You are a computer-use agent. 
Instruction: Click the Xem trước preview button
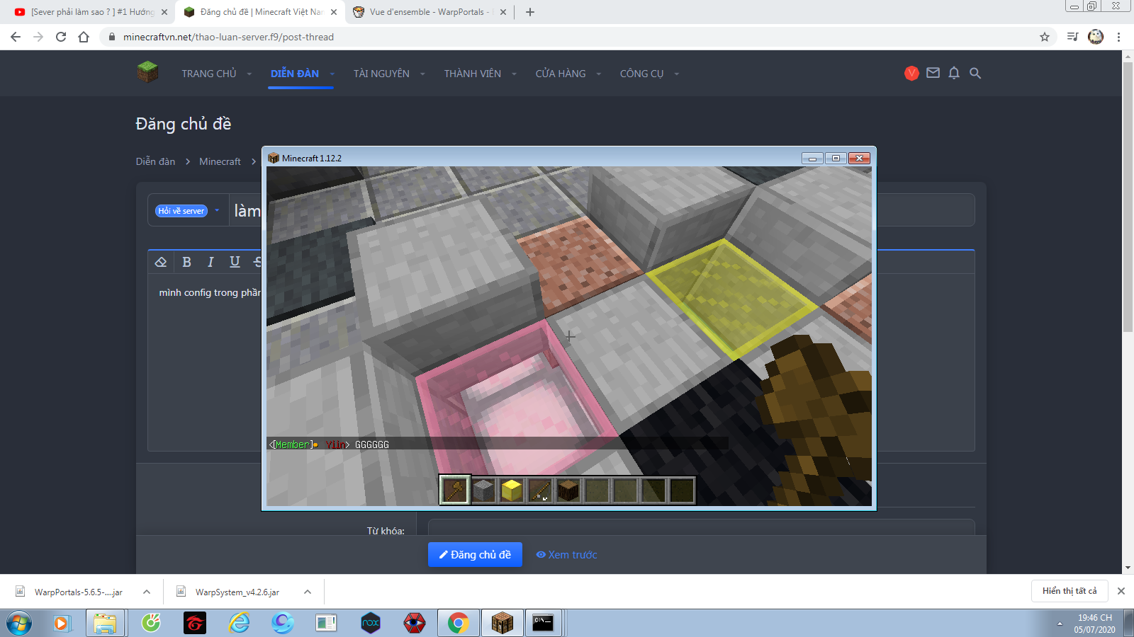tap(567, 555)
